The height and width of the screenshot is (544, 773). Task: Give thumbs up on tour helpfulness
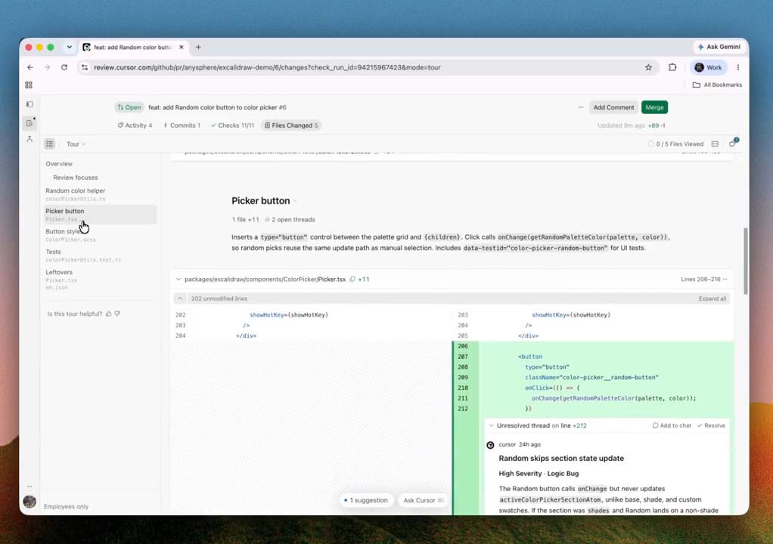[108, 314]
